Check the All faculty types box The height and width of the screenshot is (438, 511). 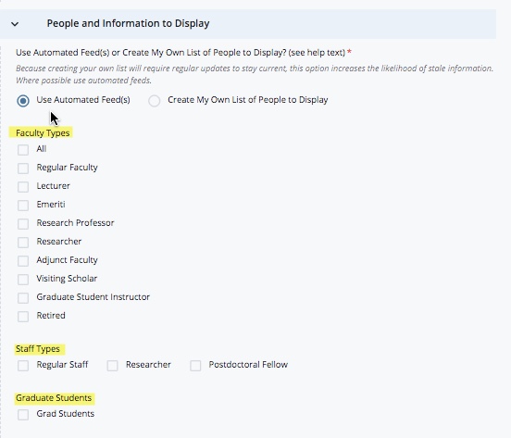tap(23, 150)
